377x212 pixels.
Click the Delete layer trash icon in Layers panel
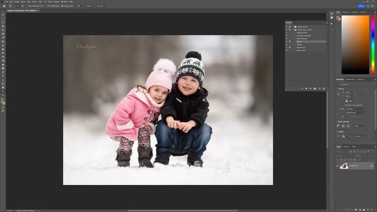tap(372, 210)
